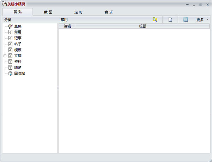
Task: Select the 草稿 category
Action: pyautogui.click(x=18, y=26)
